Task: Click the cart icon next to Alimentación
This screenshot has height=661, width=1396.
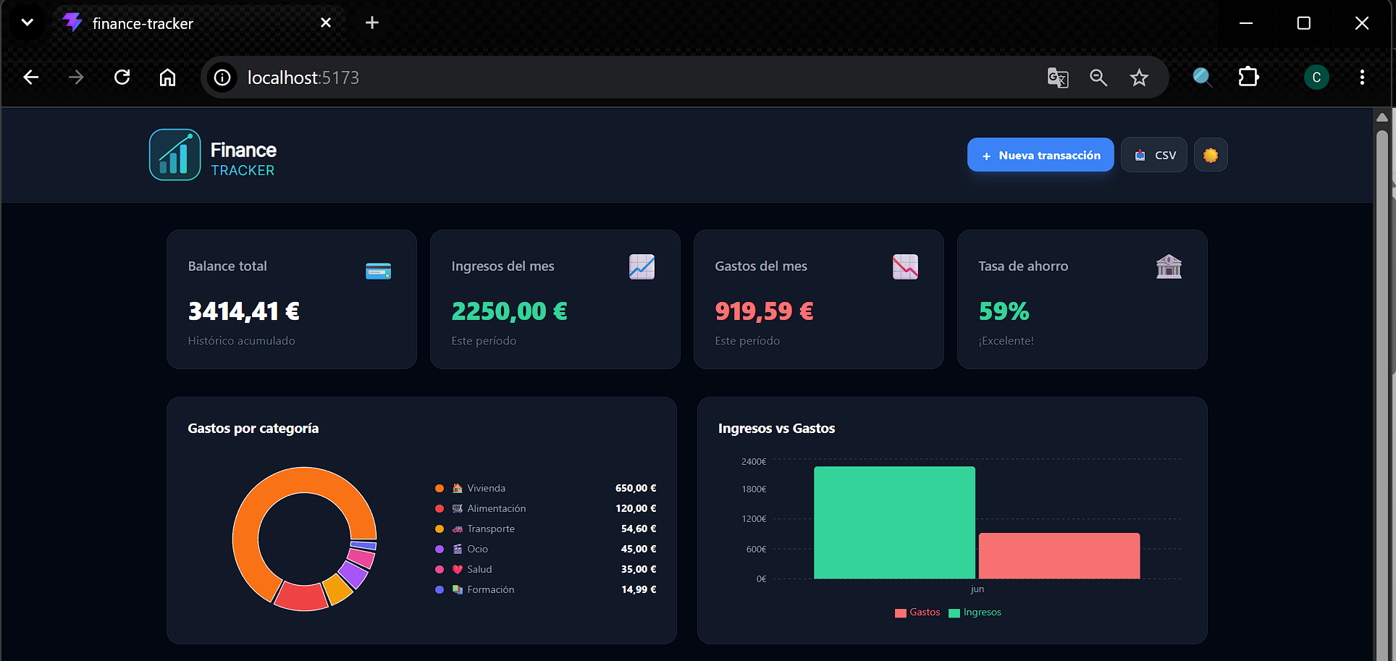Action: pos(457,509)
